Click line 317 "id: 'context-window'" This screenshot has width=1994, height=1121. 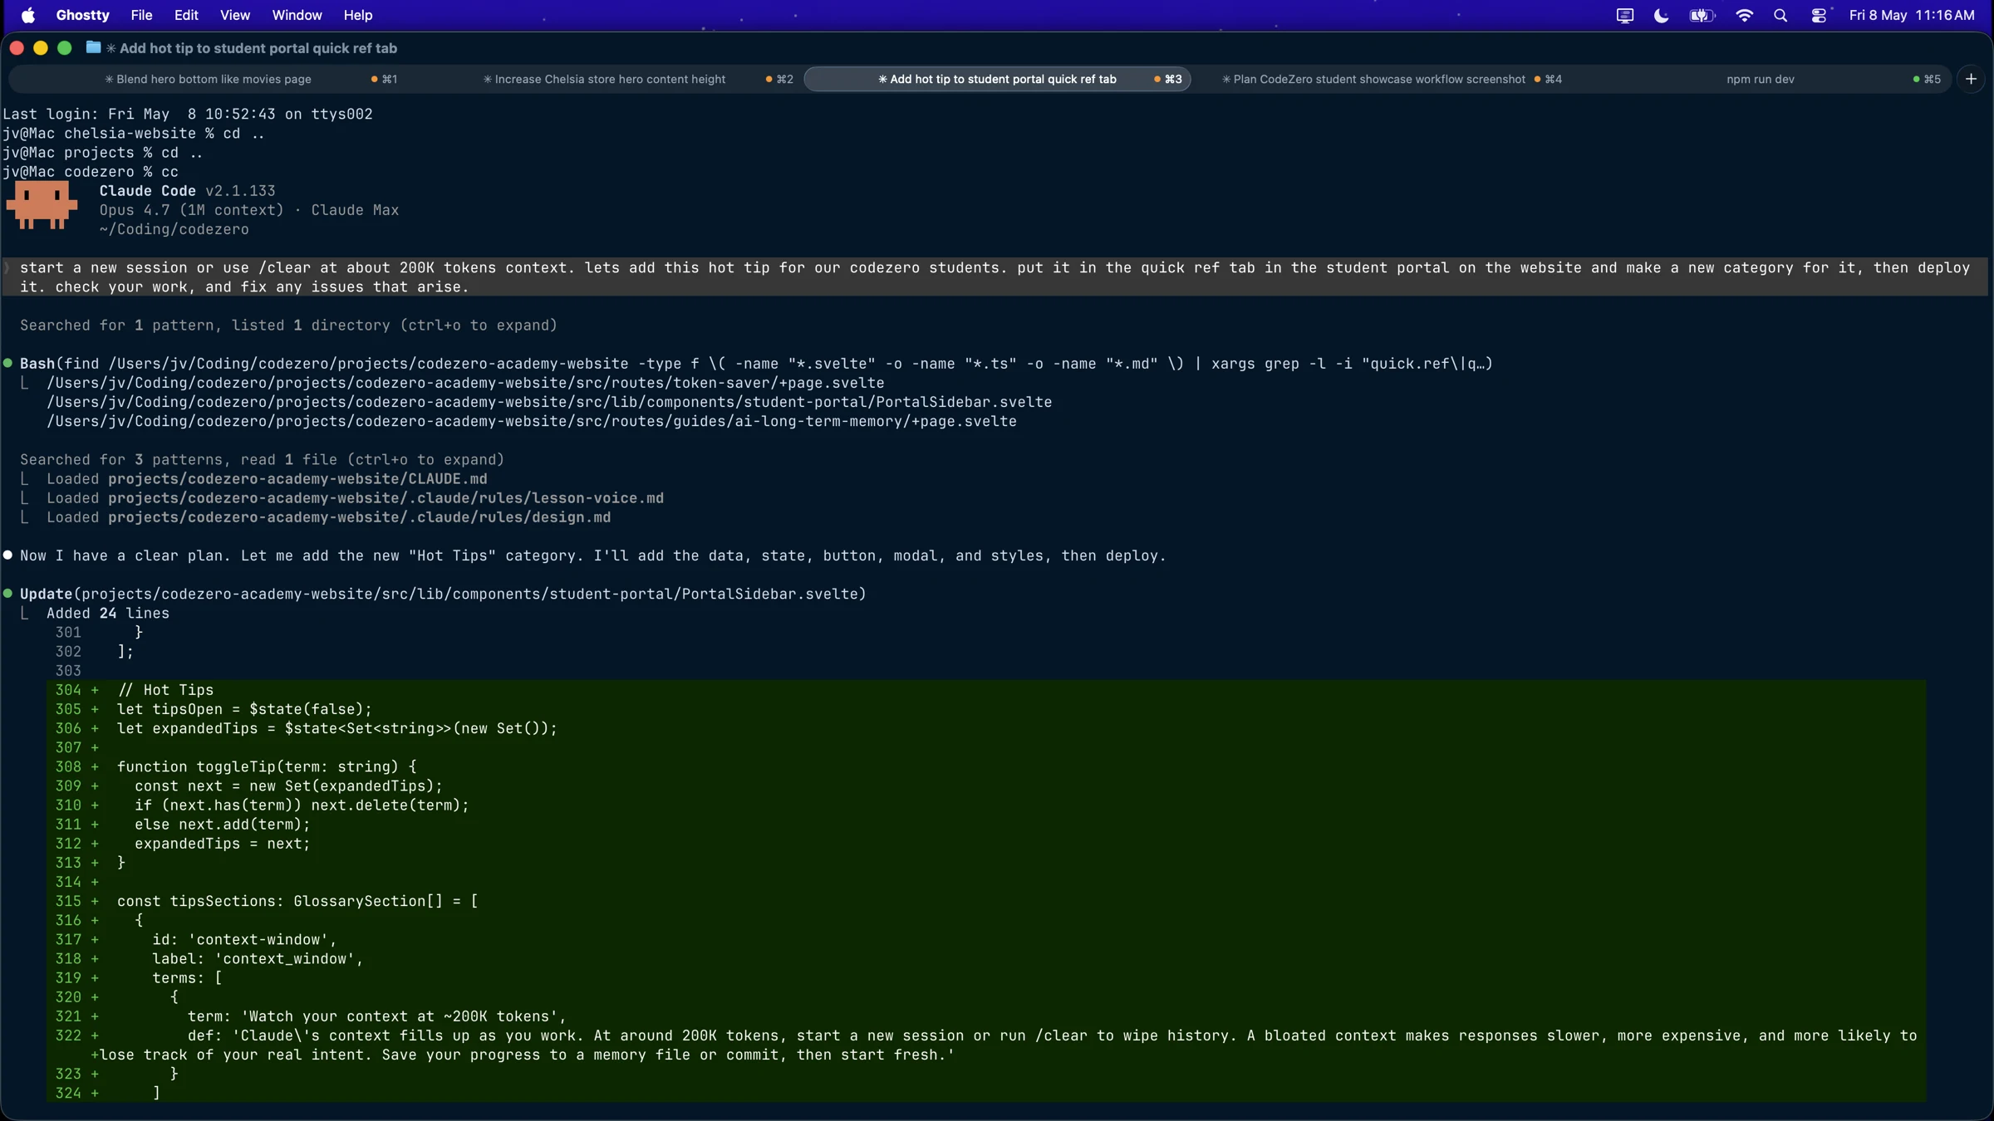pos(244,939)
